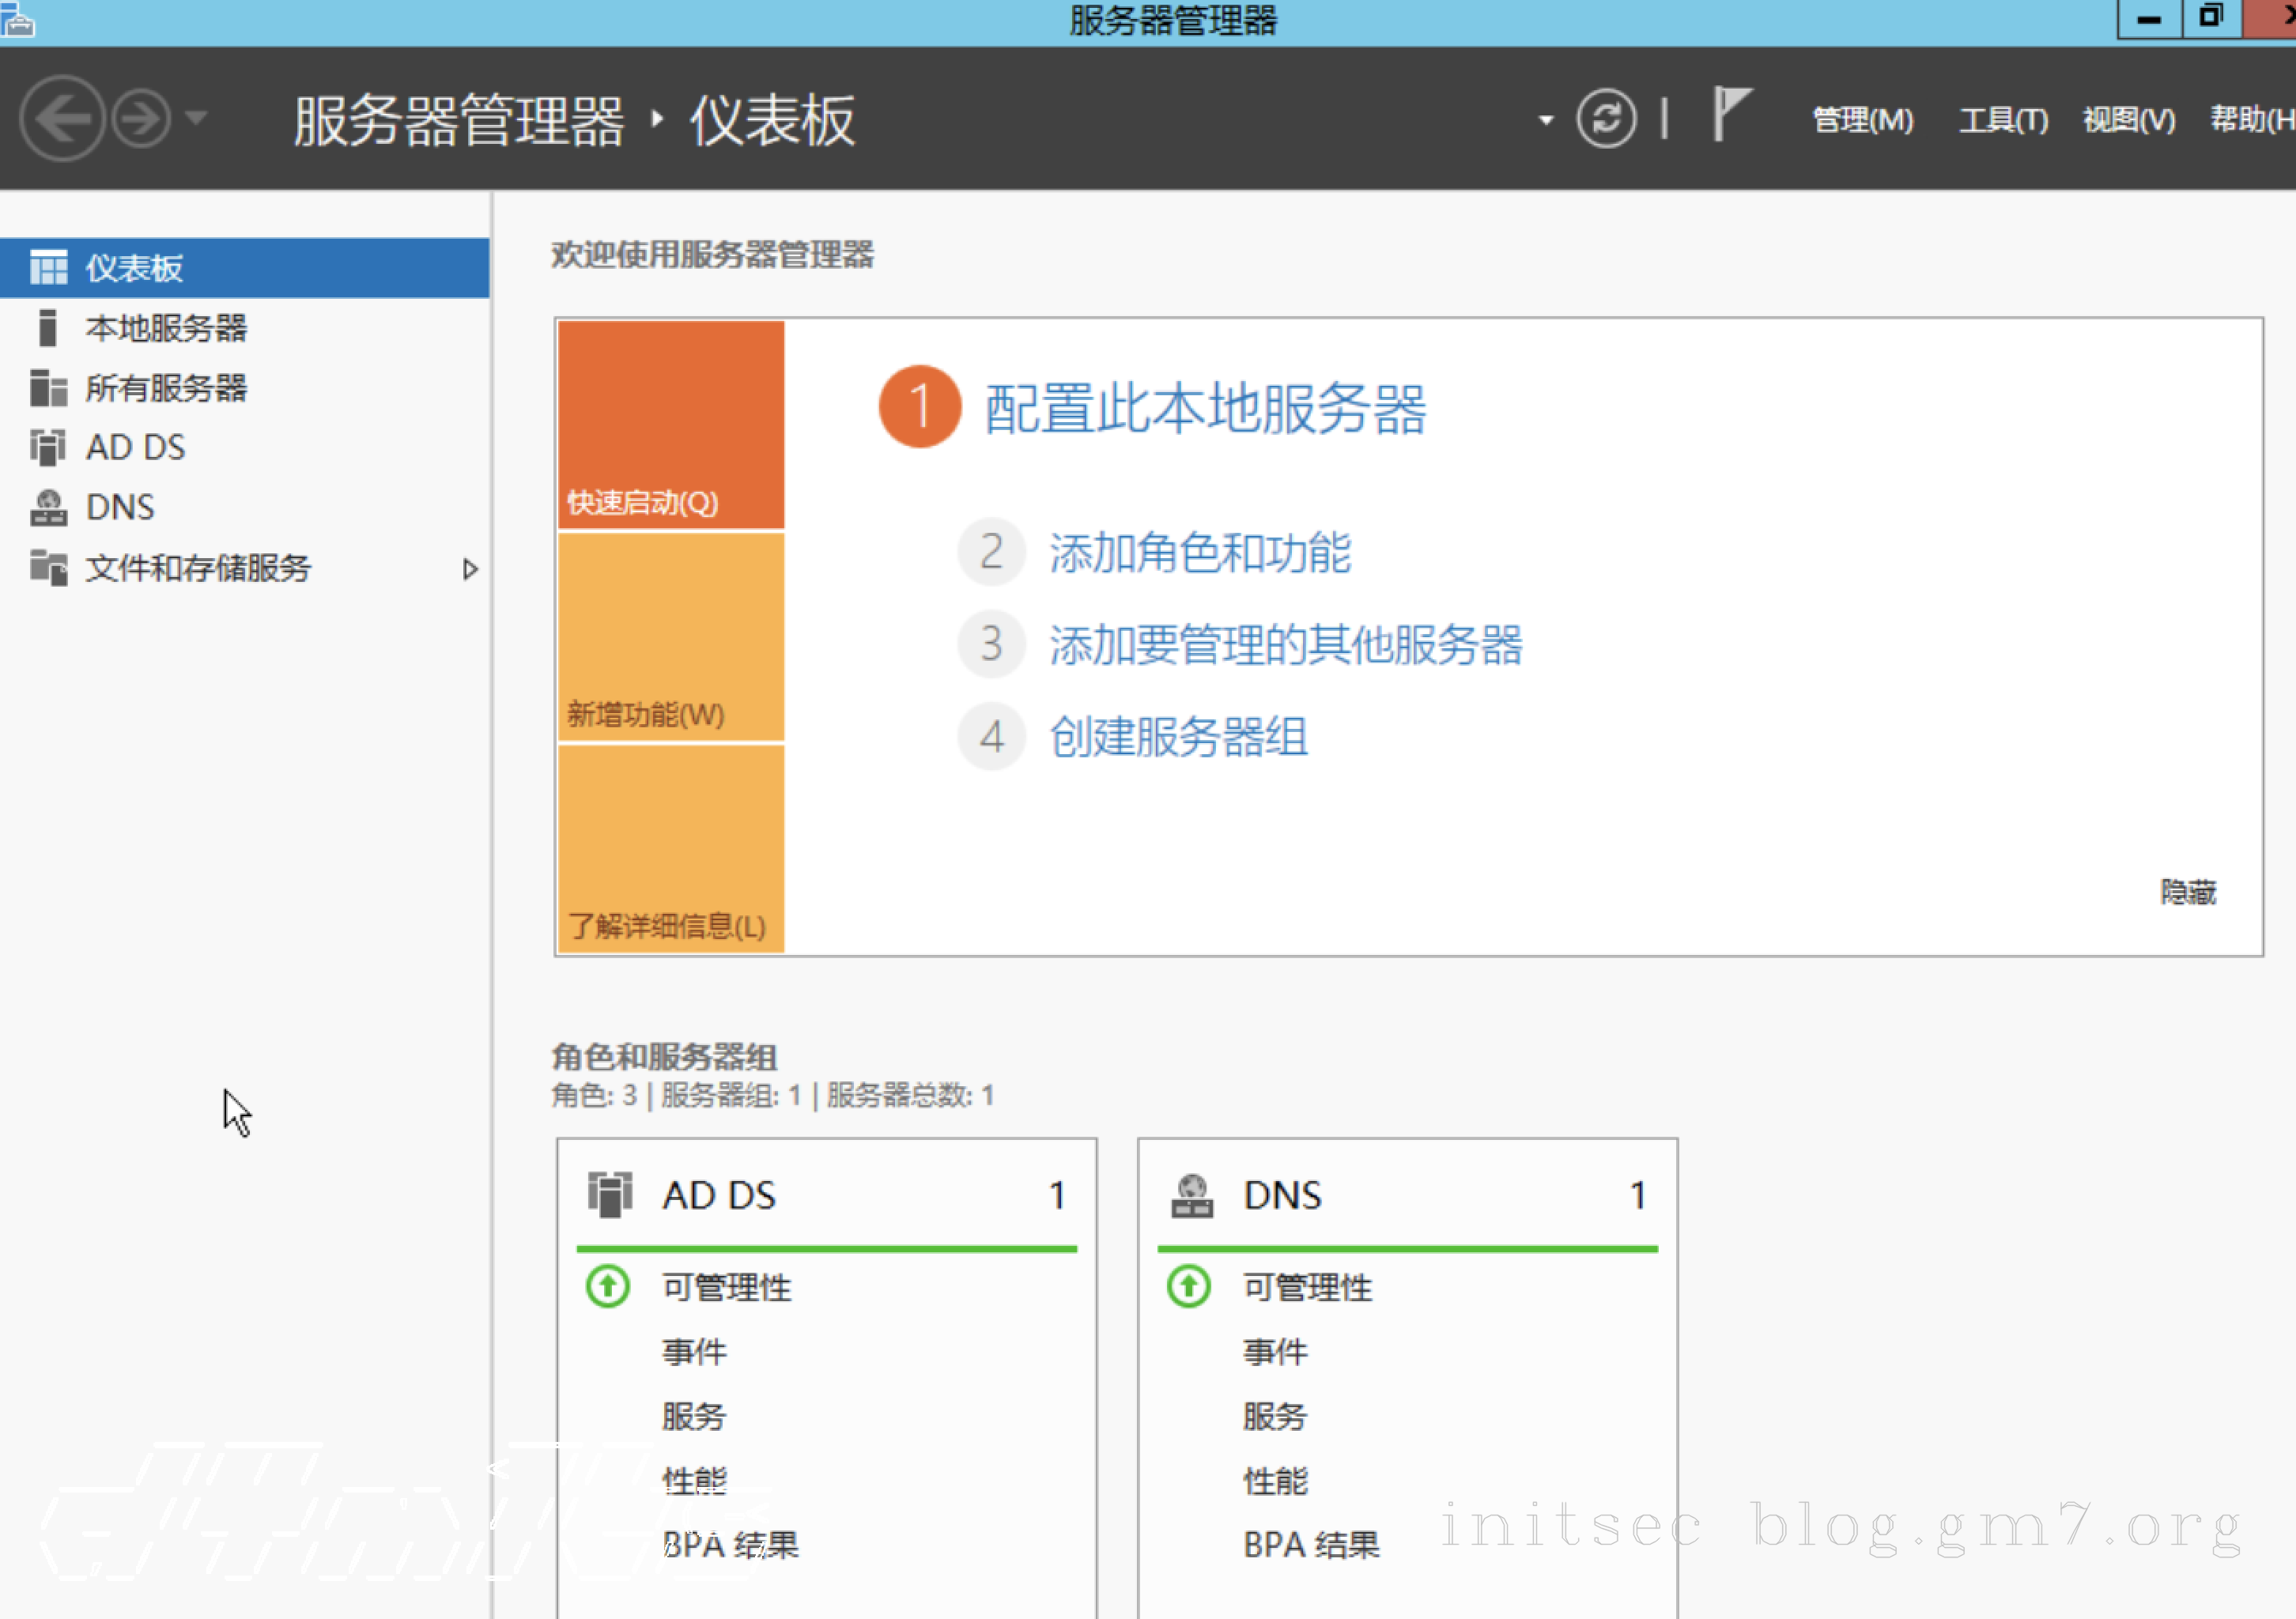Screen dimensions: 2296x1619
Task: Open navigation history dropdown arrow
Action: (x=197, y=119)
